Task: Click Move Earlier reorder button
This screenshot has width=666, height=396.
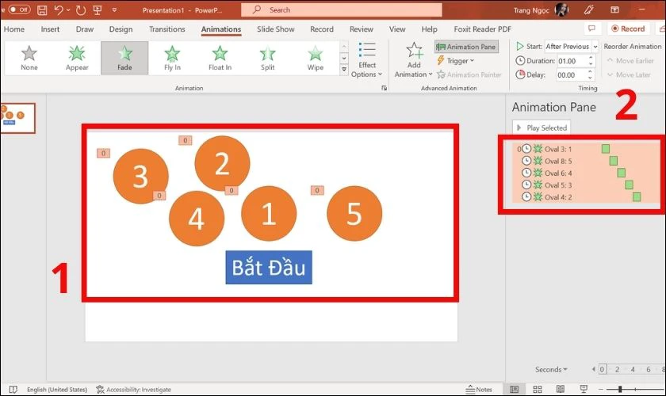Action: (630, 61)
